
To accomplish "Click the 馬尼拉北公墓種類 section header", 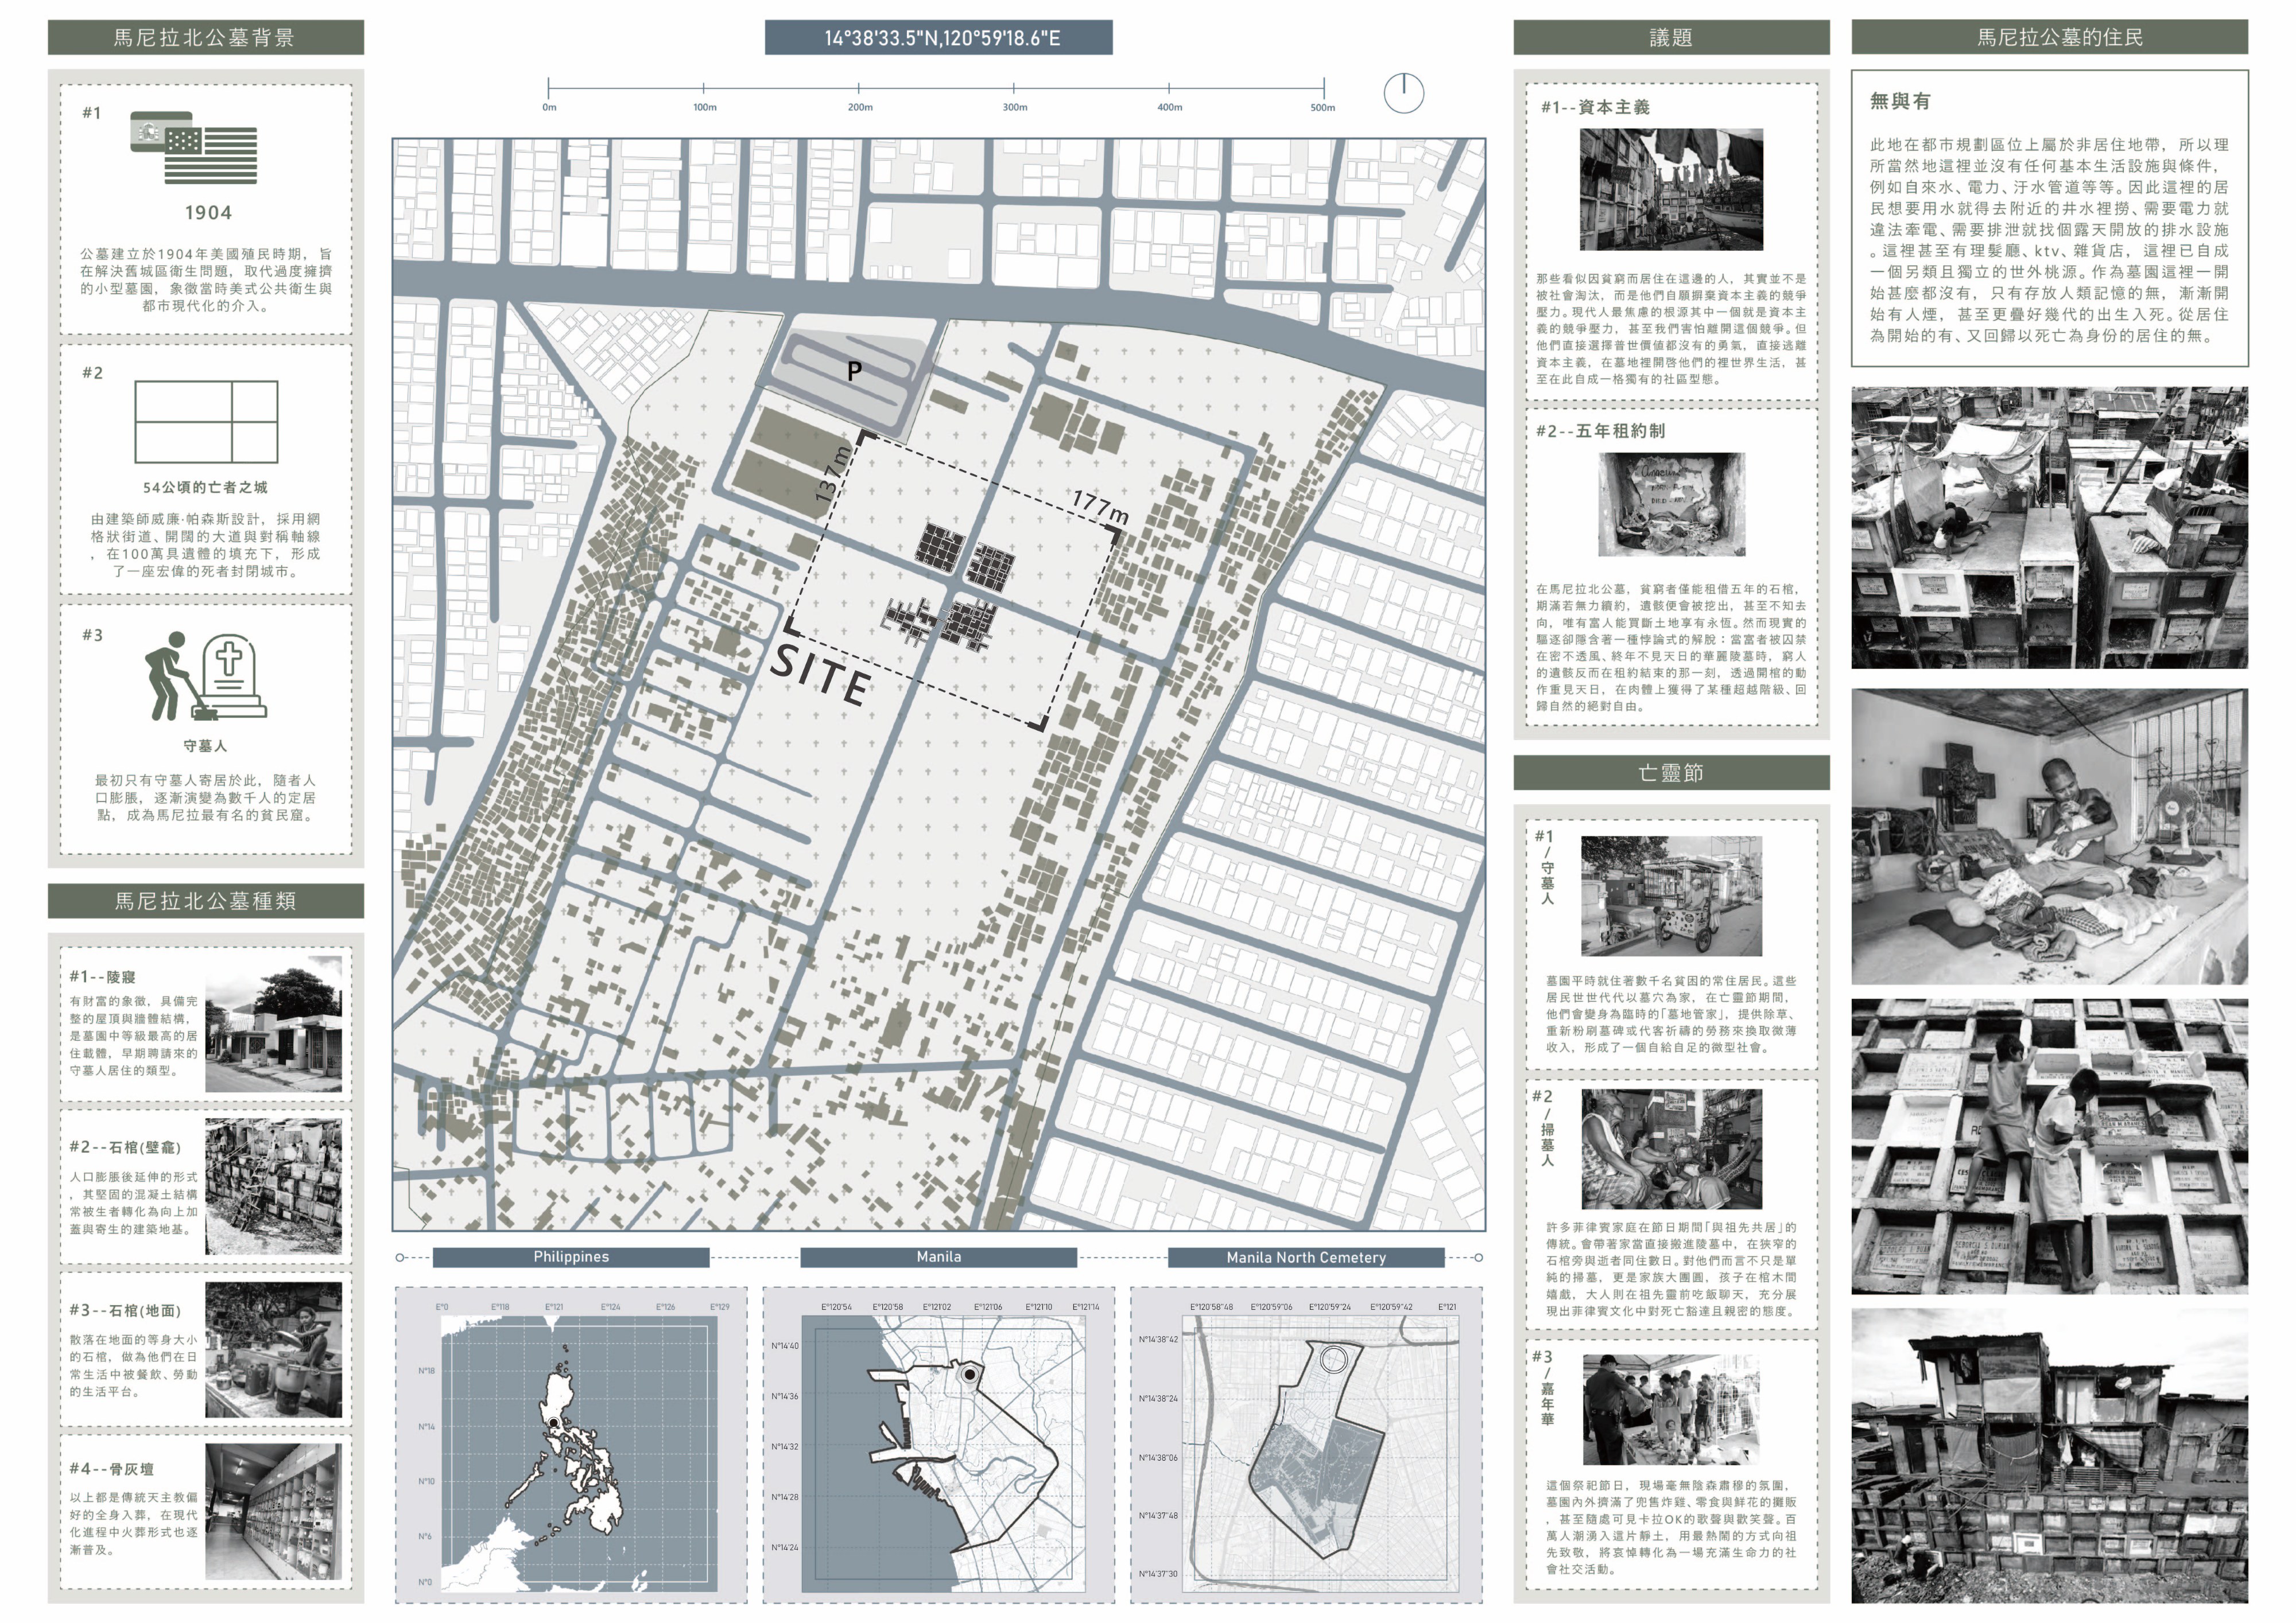I will pyautogui.click(x=205, y=901).
